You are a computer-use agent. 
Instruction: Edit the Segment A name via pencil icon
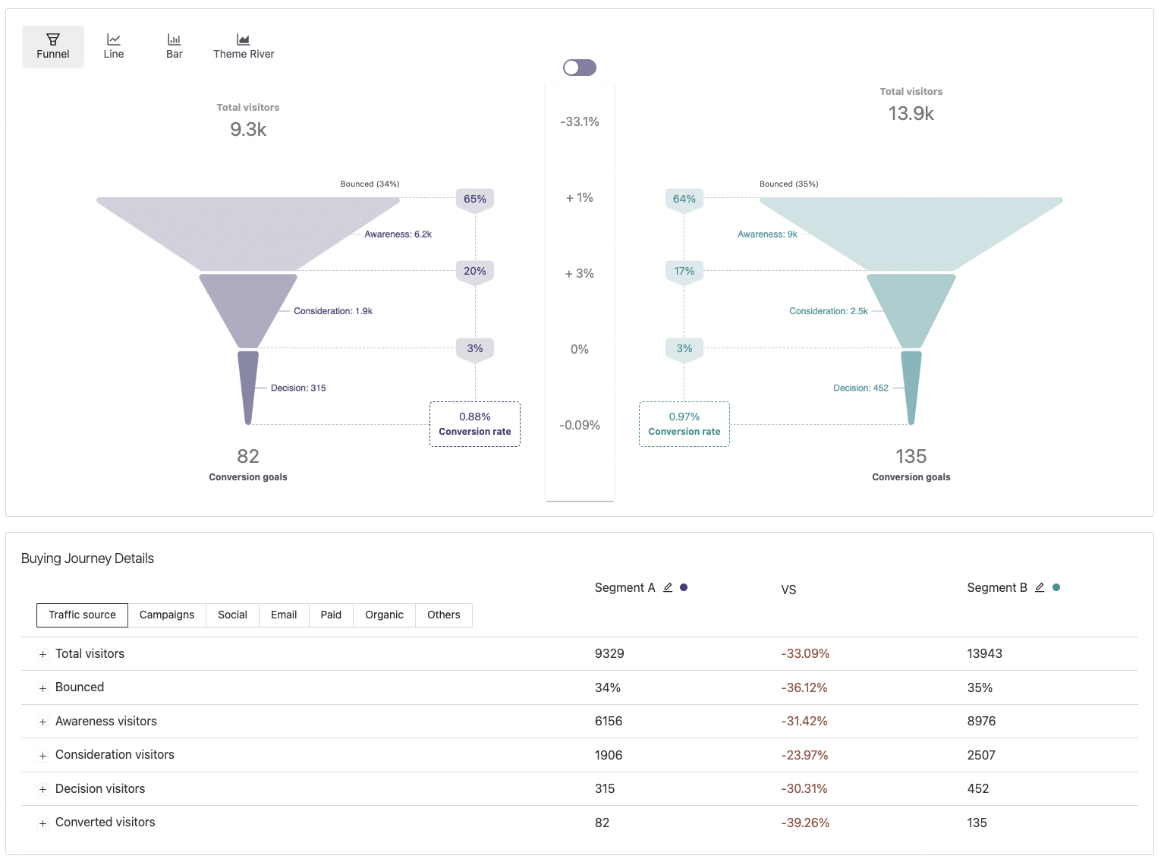[x=668, y=587]
